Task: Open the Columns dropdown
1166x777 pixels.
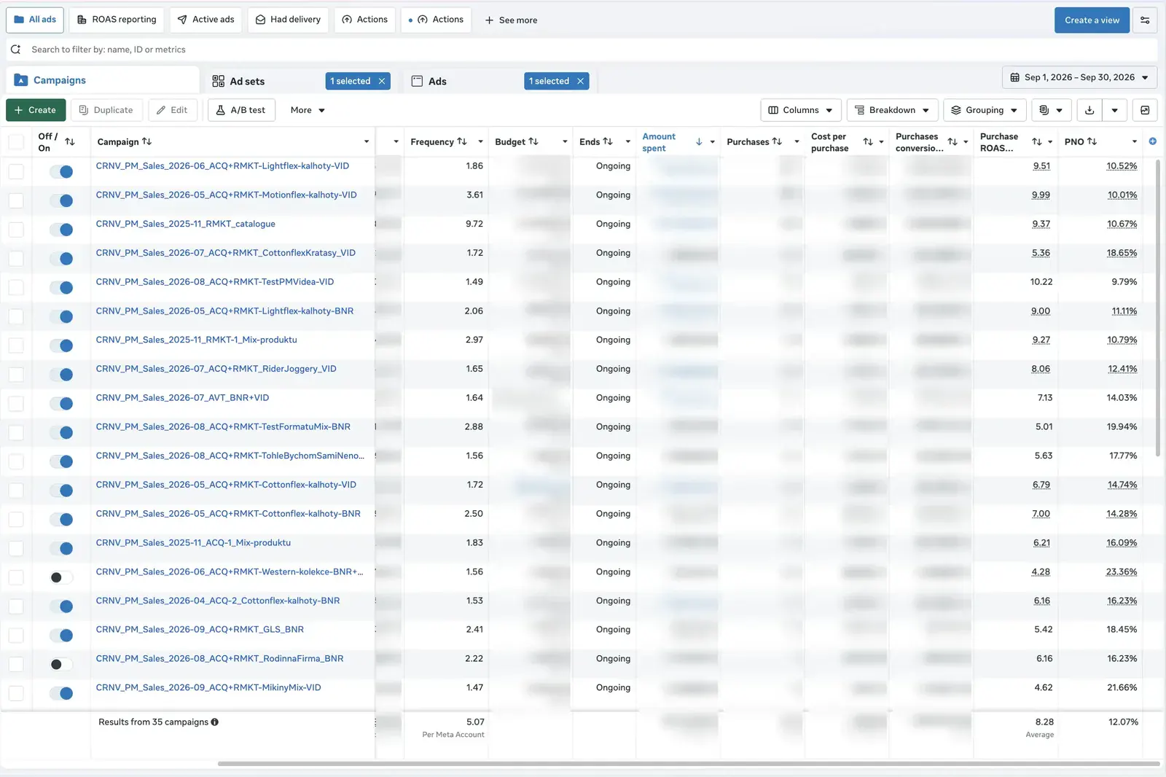Action: pyautogui.click(x=801, y=110)
